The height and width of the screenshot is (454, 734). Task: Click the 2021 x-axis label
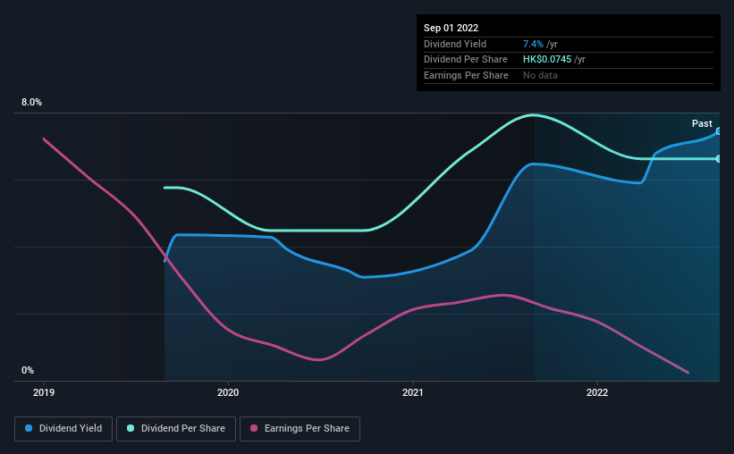413,392
